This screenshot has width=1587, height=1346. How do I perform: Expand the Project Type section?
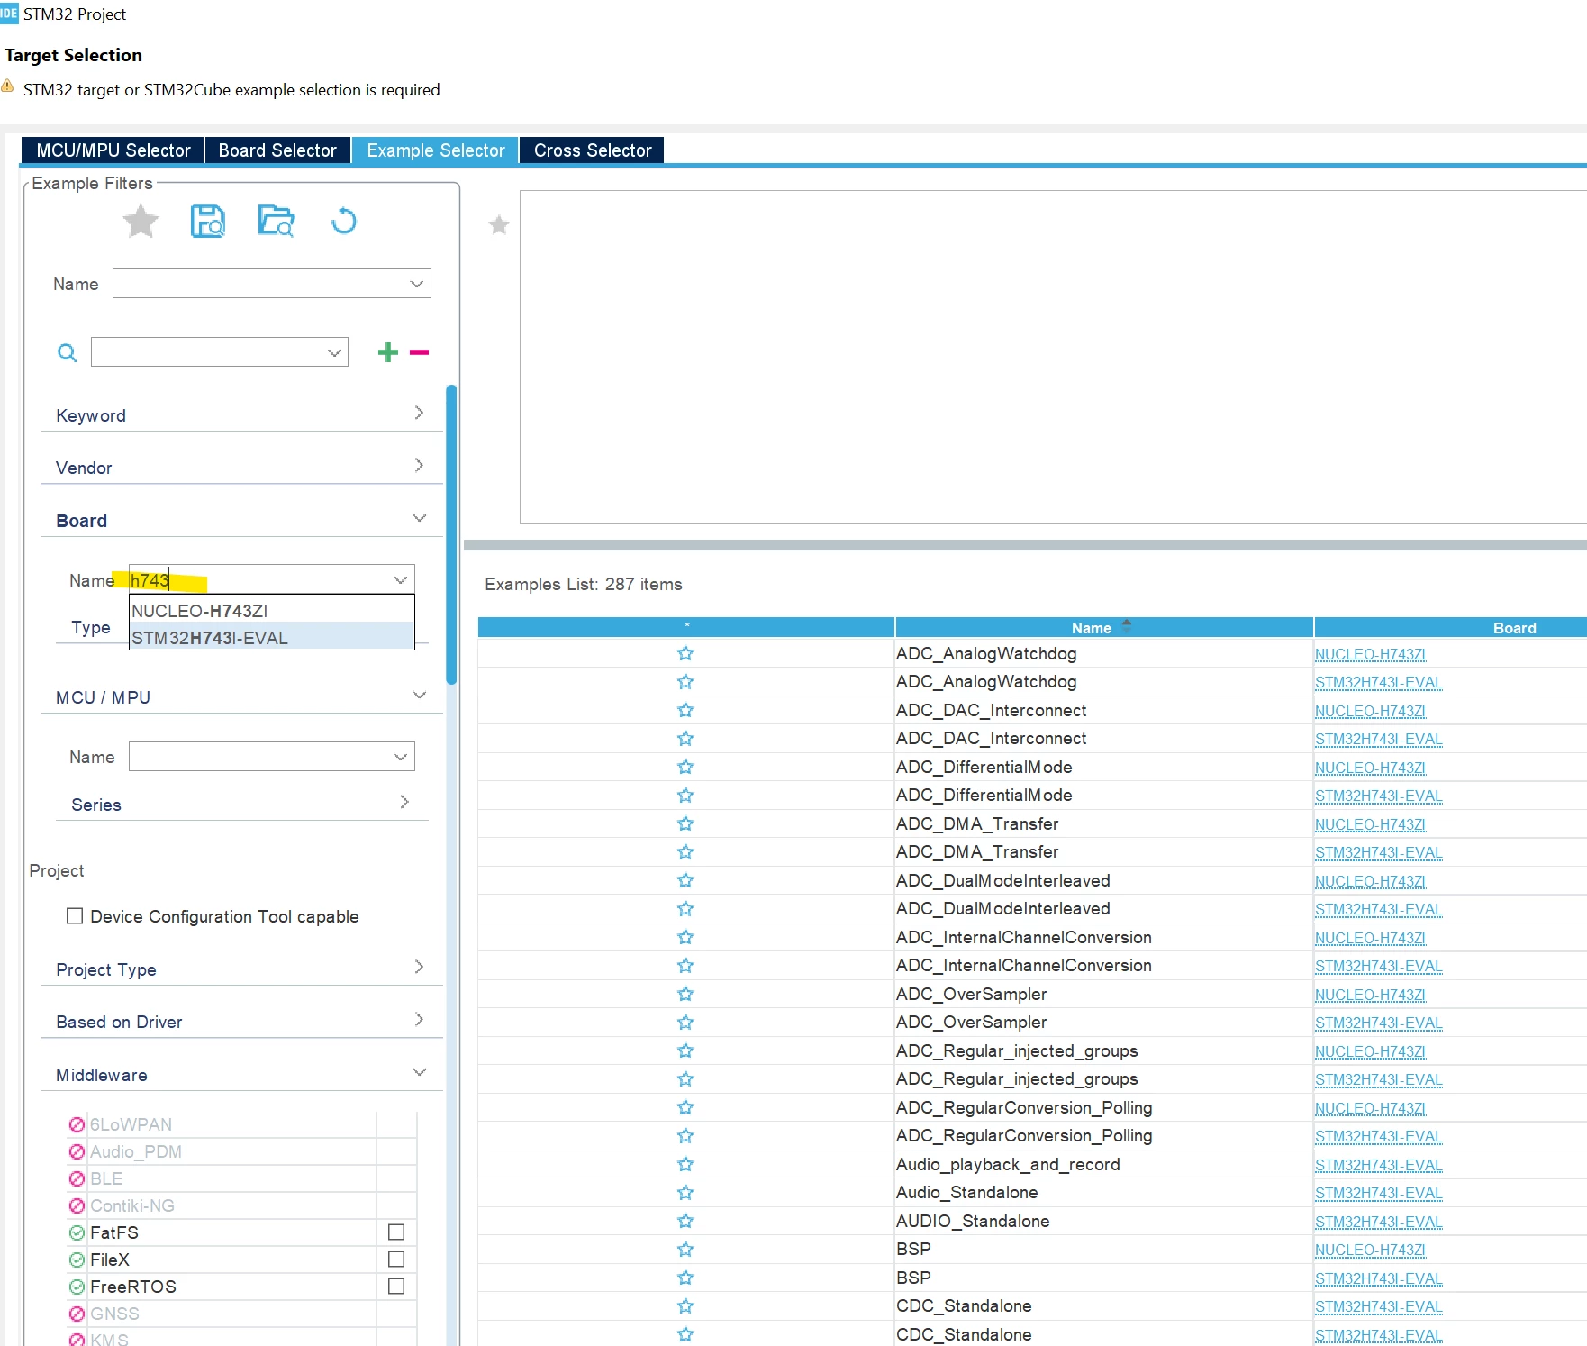(241, 969)
